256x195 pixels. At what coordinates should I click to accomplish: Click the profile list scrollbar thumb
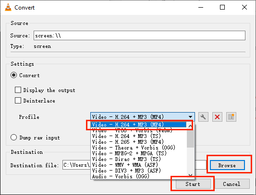click(190, 138)
